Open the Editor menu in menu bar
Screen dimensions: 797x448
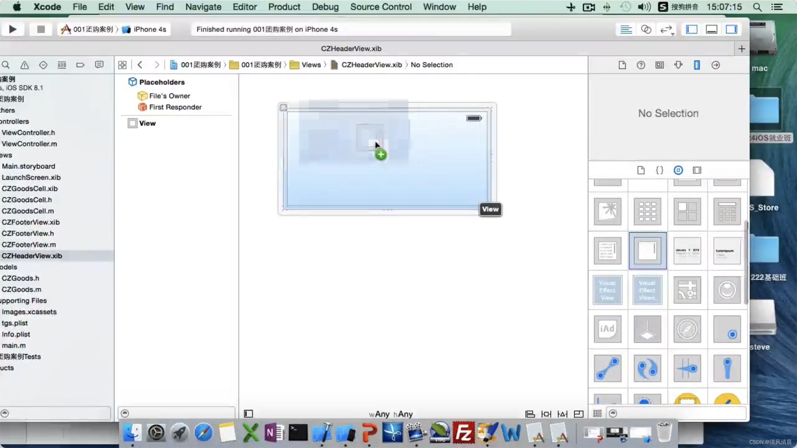click(245, 7)
